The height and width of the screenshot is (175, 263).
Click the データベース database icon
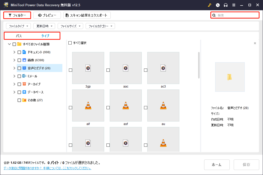tap(24, 92)
